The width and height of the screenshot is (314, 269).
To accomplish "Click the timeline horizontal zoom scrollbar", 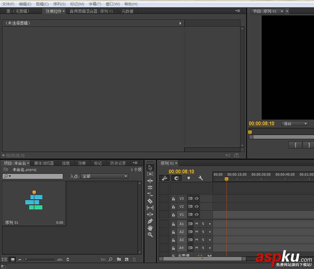I will (202, 259).
